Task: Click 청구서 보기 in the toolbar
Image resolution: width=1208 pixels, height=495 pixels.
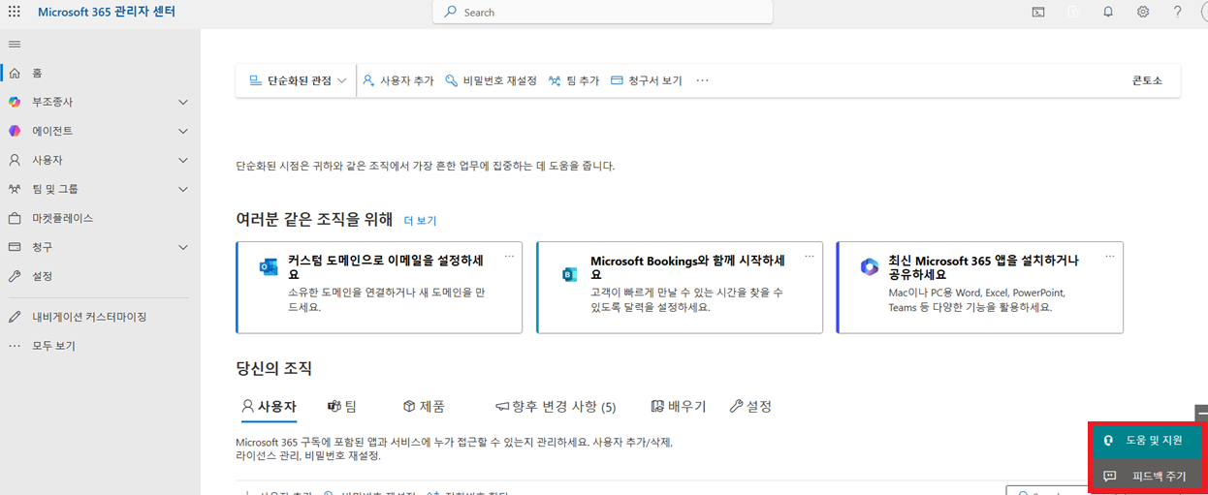Action: [x=647, y=80]
